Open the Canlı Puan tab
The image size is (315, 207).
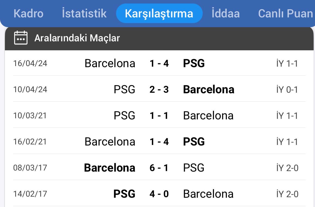click(285, 13)
